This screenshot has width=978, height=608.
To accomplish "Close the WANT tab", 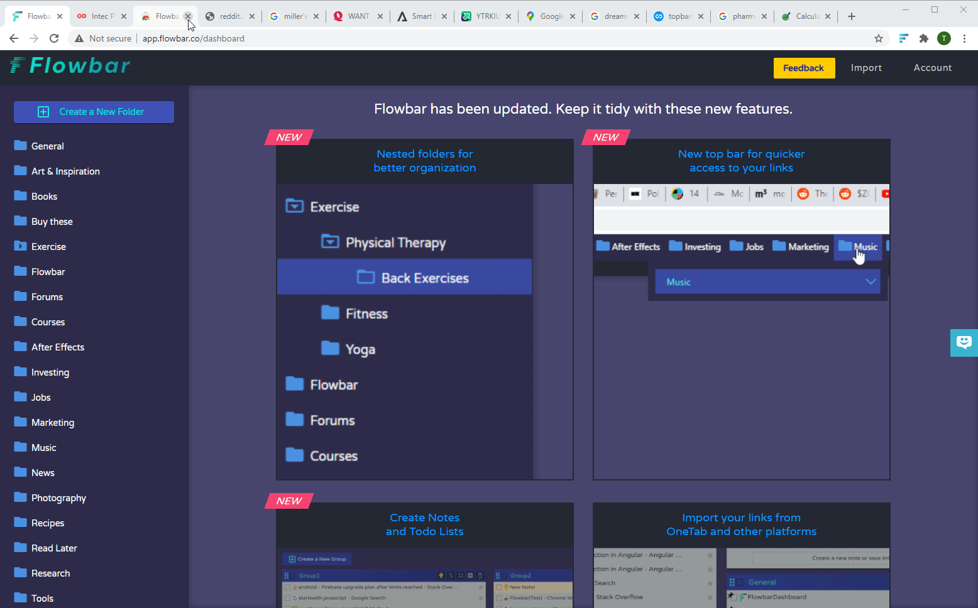I will click(x=380, y=16).
